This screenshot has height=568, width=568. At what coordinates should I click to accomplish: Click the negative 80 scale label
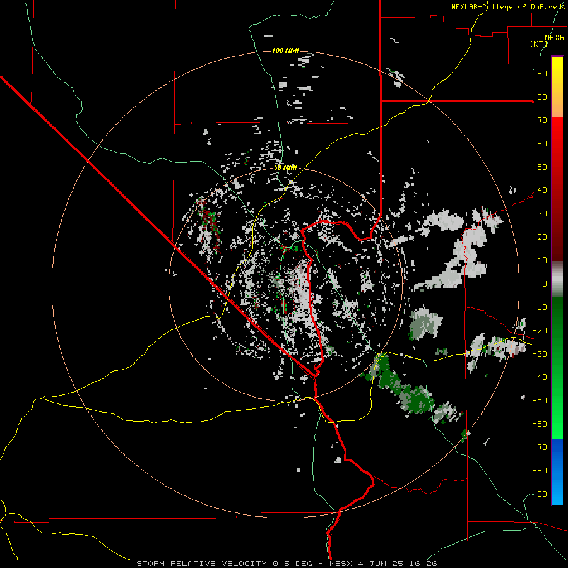click(540, 471)
